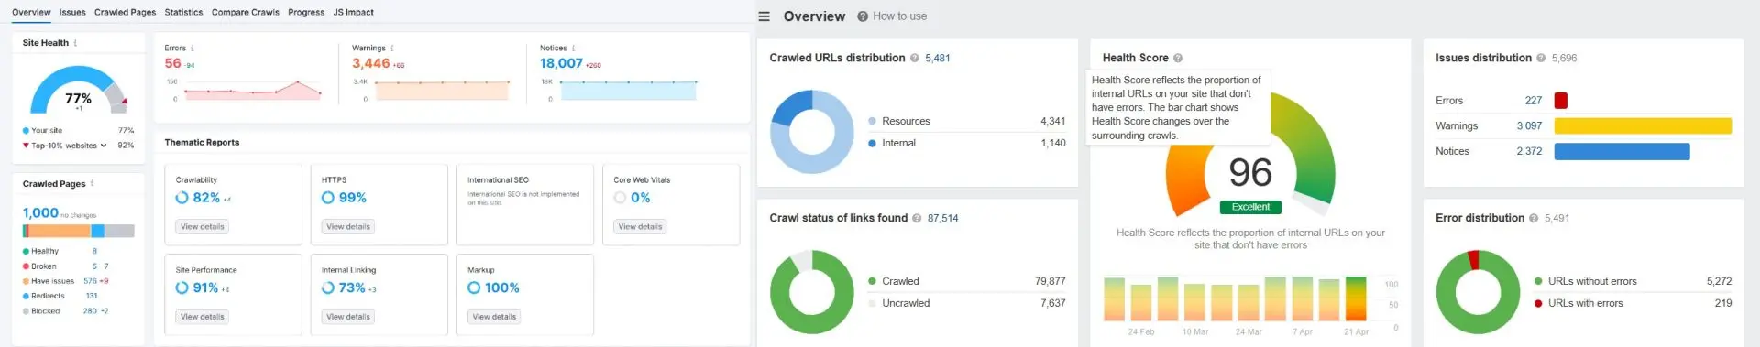1760x347 pixels.
Task: View details for Markup report
Action: coord(494,317)
